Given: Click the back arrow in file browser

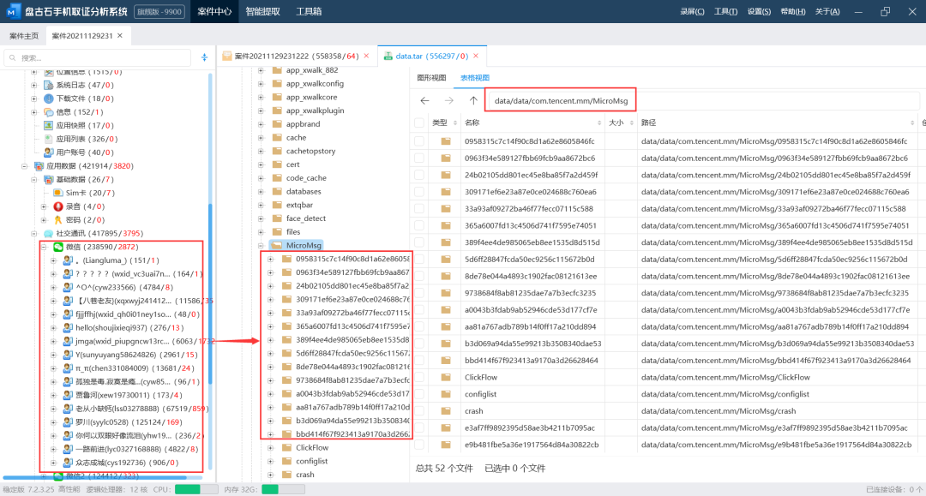Looking at the screenshot, I should pos(425,100).
